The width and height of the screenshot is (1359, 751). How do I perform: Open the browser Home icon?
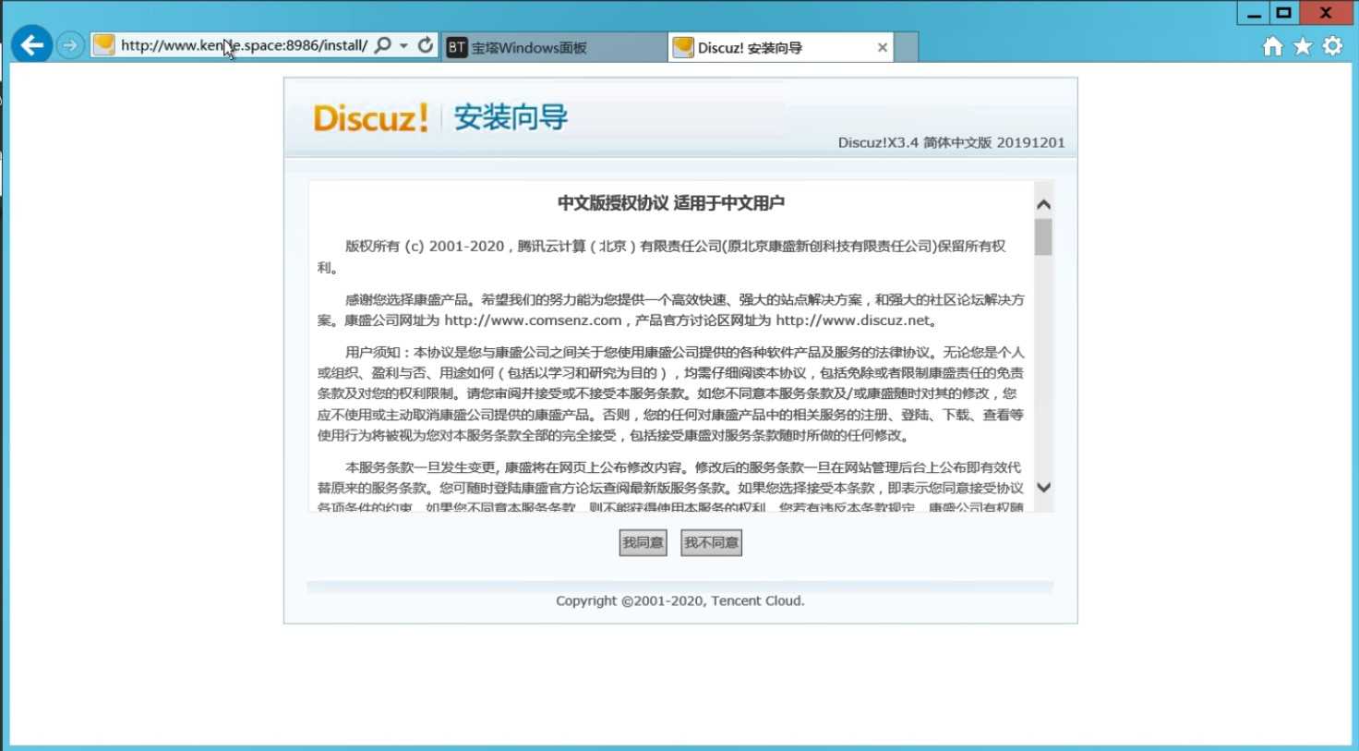click(1273, 46)
